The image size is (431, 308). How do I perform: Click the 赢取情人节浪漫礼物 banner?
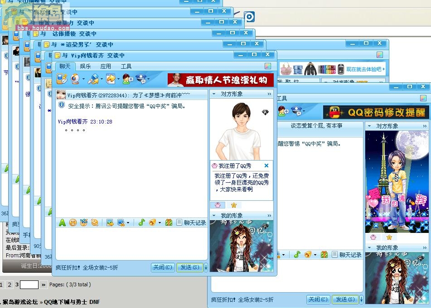[221, 80]
